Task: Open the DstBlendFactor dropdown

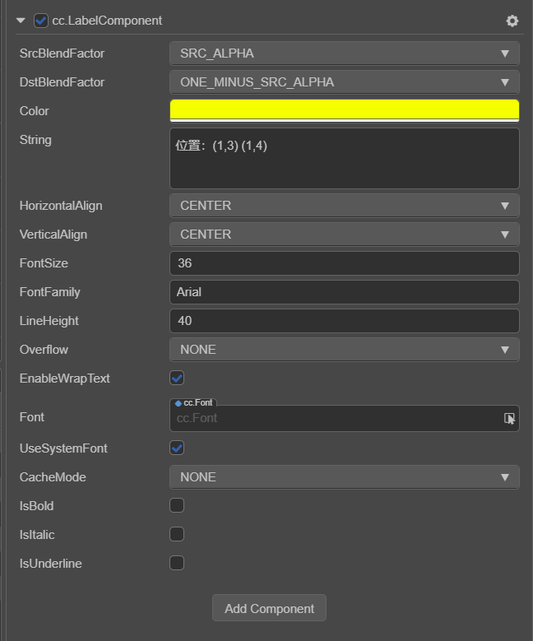Action: (x=344, y=82)
